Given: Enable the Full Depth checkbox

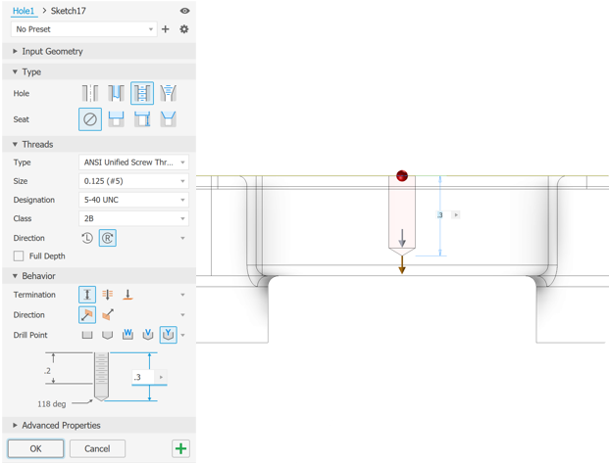Looking at the screenshot, I should coord(19,256).
